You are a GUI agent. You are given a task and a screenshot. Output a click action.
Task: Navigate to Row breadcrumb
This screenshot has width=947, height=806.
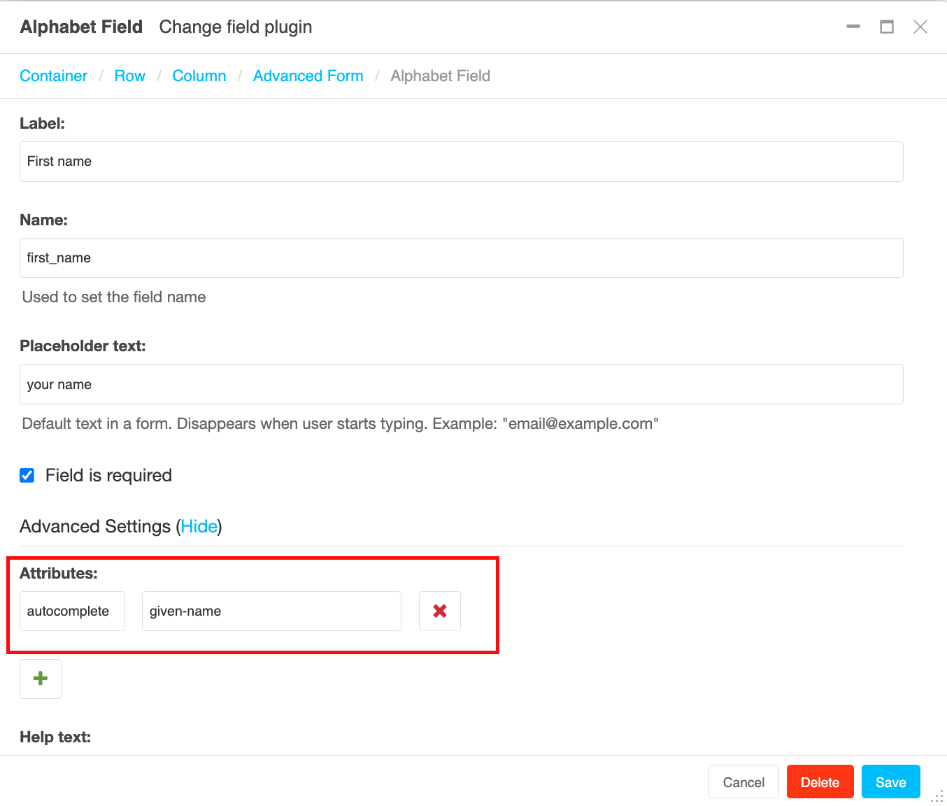point(130,76)
